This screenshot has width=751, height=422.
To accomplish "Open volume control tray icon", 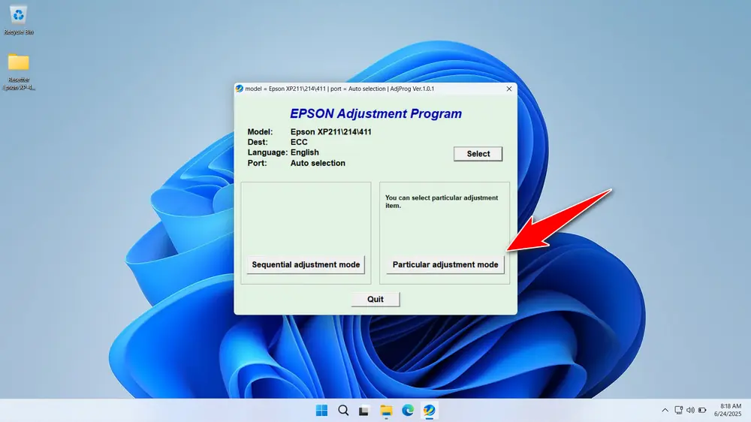I will (x=690, y=411).
